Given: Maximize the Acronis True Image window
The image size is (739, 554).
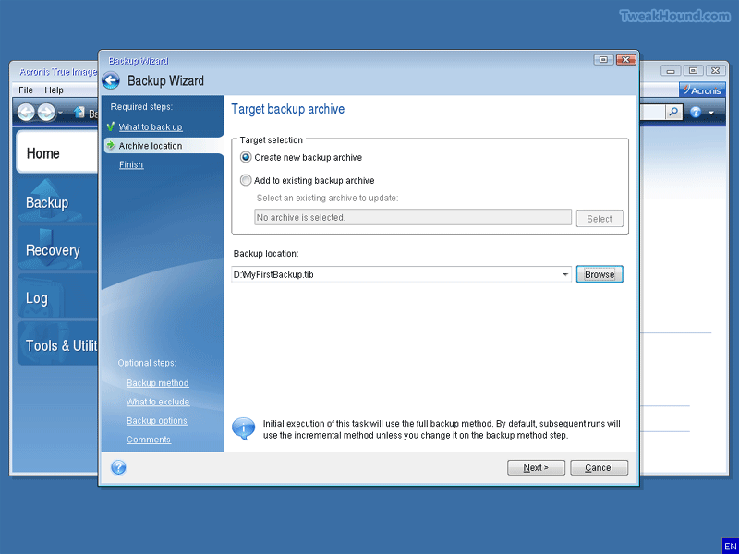Looking at the screenshot, I should click(x=693, y=71).
